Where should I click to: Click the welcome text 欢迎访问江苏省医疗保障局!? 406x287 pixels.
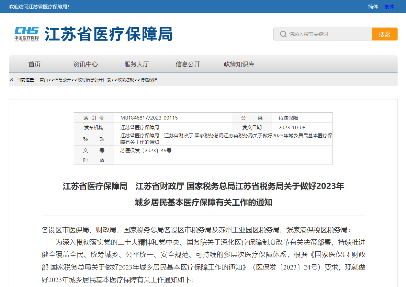click(39, 6)
